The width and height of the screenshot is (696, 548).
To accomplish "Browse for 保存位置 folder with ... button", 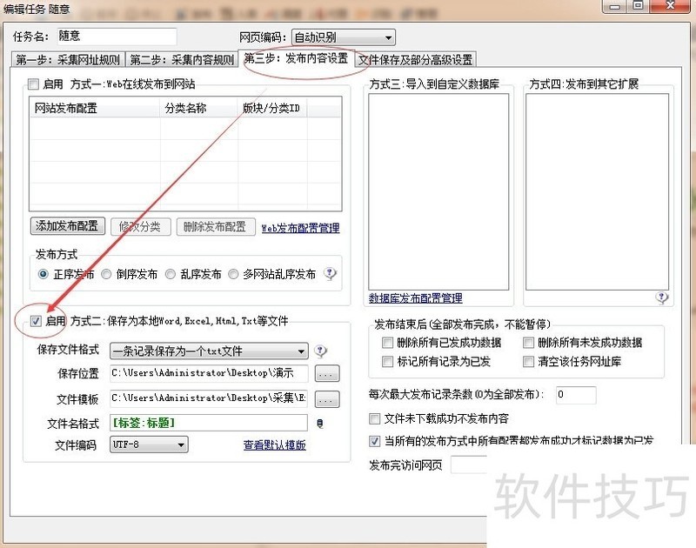I will 326,374.
